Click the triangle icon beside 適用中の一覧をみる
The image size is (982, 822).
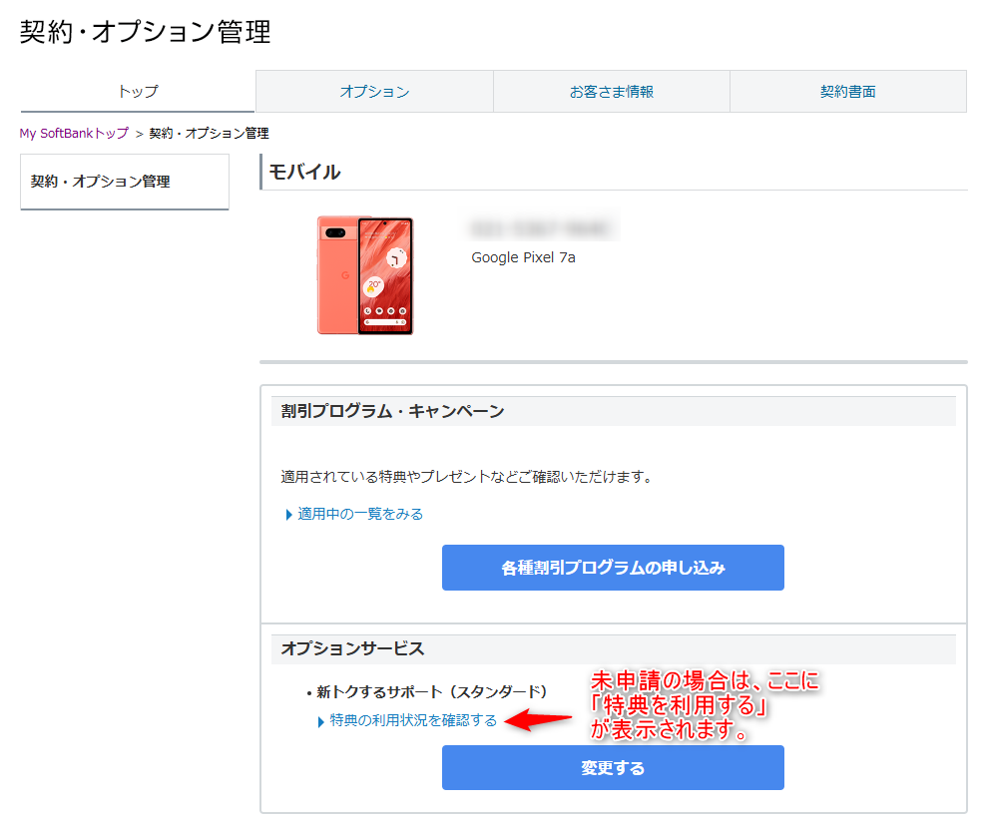(x=289, y=515)
